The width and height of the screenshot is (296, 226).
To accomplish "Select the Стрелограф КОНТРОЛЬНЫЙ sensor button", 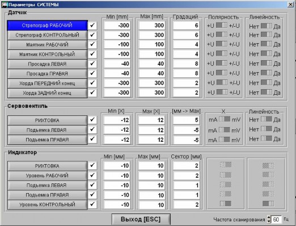I will click(x=47, y=35).
